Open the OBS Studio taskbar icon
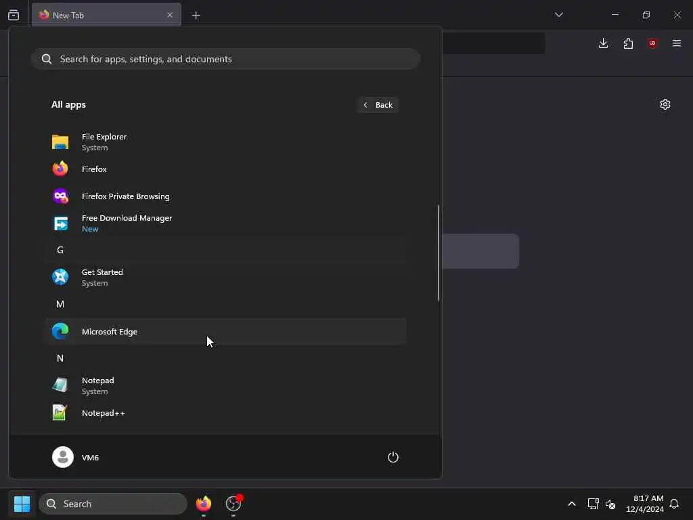 point(233,504)
